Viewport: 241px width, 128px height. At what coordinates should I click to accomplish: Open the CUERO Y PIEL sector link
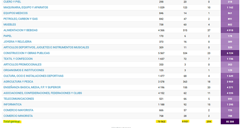coord(12,2)
